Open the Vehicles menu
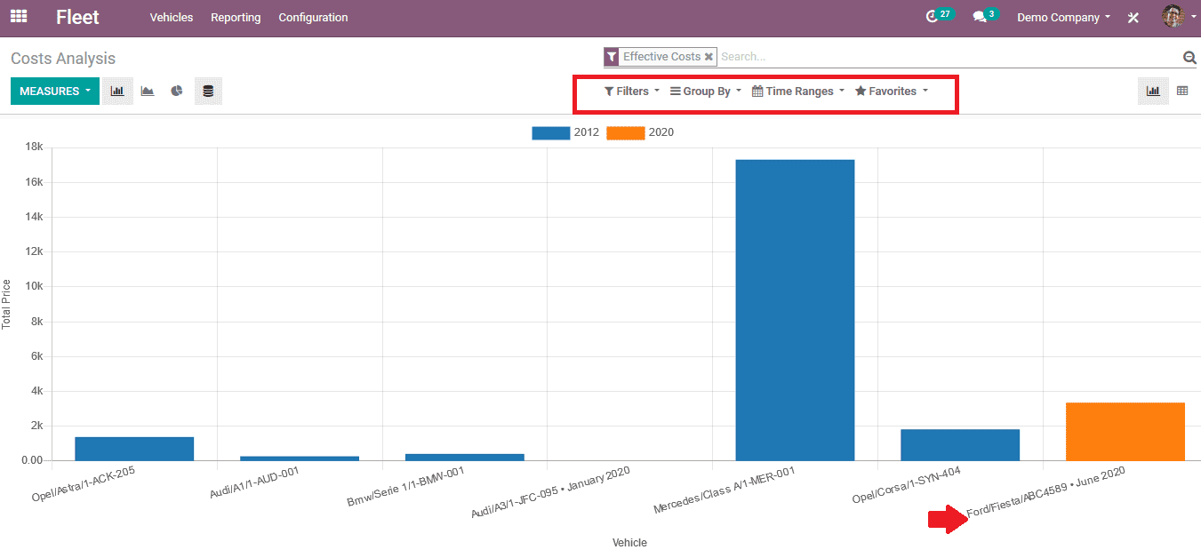This screenshot has height=550, width=1201. point(172,18)
